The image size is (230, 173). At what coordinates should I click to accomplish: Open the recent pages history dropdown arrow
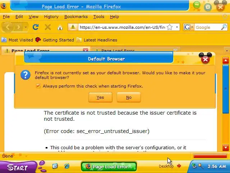pyautogui.click(x=26, y=27)
